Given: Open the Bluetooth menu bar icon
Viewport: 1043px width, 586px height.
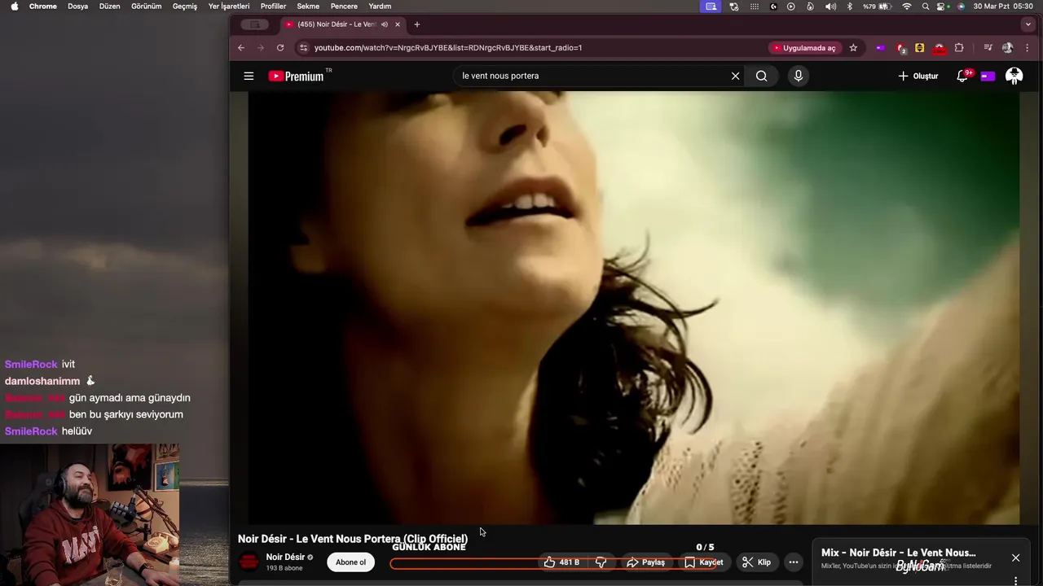Looking at the screenshot, I should point(849,7).
